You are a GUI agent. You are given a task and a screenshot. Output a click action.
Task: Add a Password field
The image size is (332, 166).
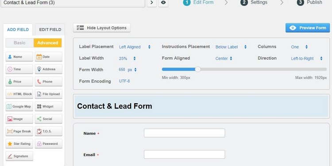click(49, 143)
